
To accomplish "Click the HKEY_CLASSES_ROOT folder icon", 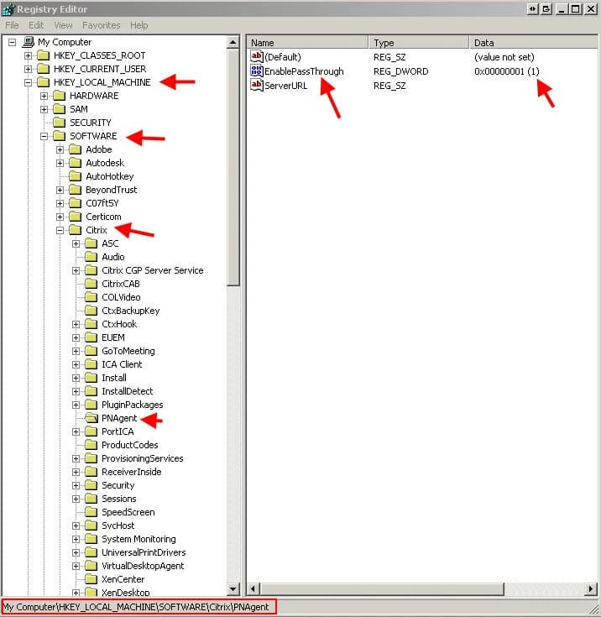I will [x=44, y=55].
